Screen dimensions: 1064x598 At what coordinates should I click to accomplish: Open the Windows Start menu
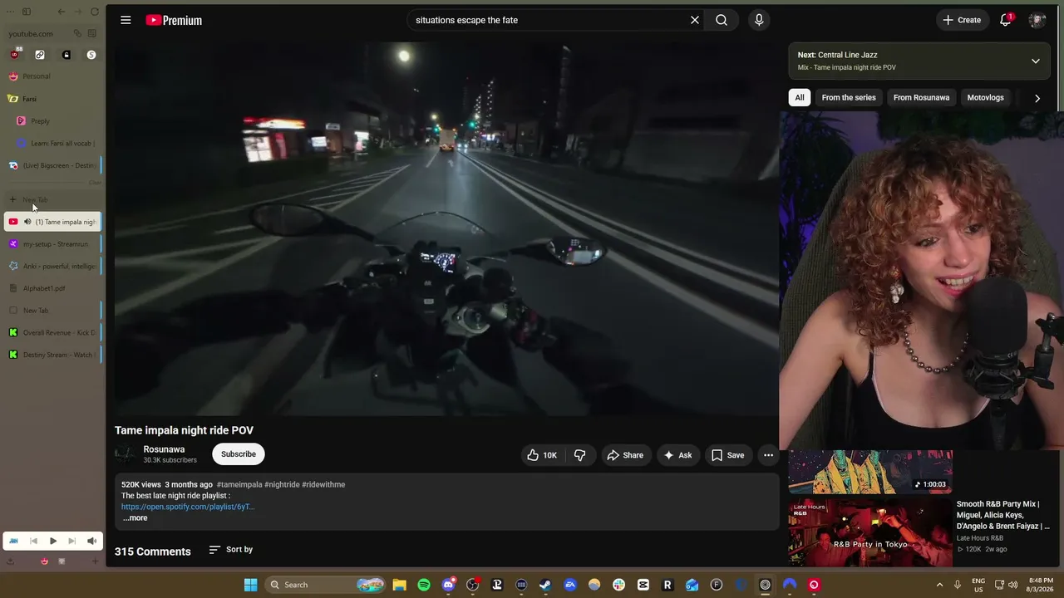click(250, 585)
